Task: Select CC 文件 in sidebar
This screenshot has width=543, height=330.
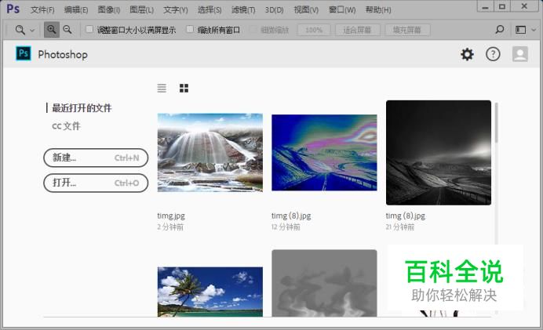Action: [x=66, y=126]
